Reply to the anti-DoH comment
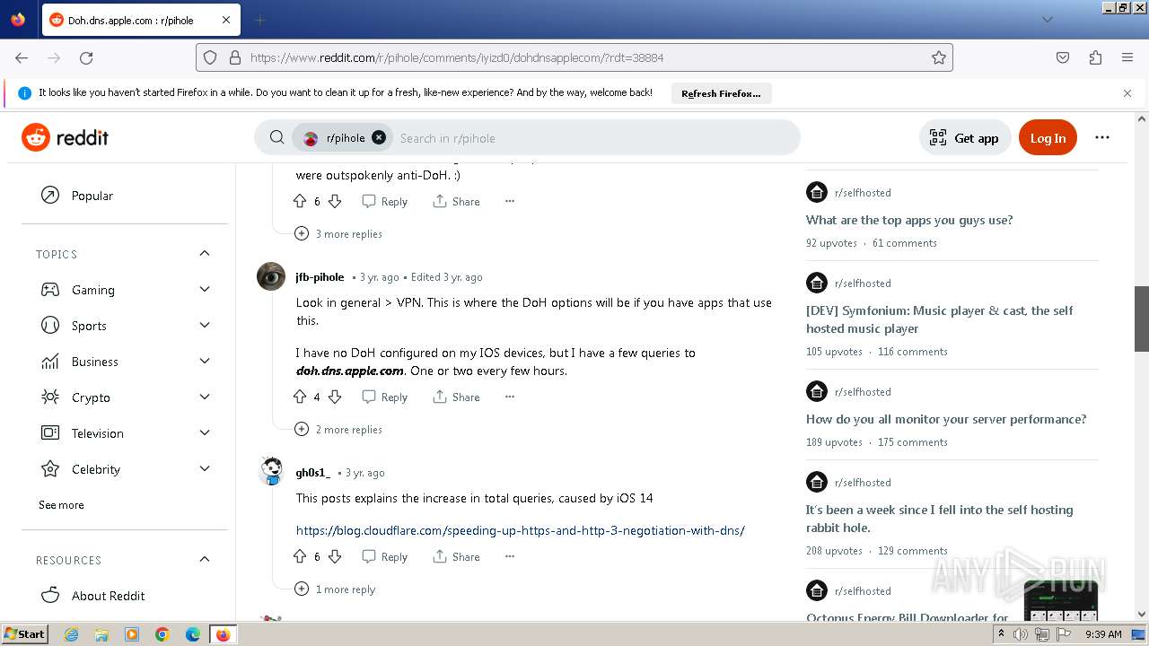 [384, 202]
